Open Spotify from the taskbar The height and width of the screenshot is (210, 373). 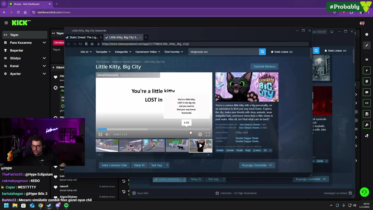[66, 206]
